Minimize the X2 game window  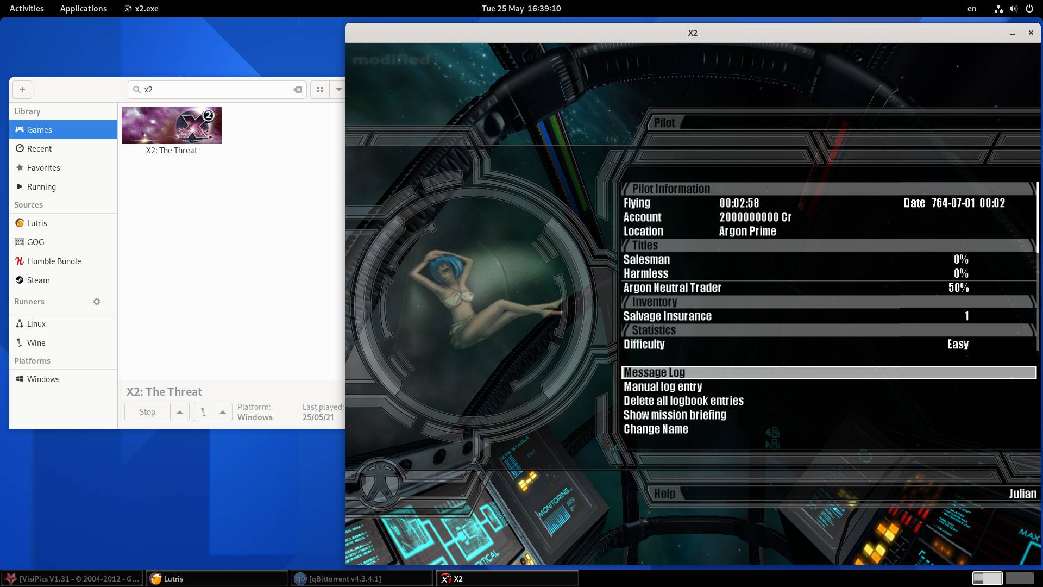point(1013,33)
